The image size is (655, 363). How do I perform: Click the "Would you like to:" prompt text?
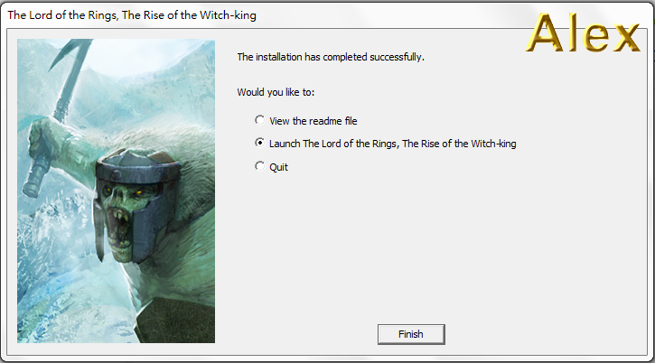(x=276, y=92)
